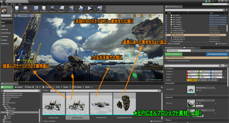Open the Play options dropdown arrow
Image resolution: width=229 pixels, height=123 pixels.
pos(95,9)
